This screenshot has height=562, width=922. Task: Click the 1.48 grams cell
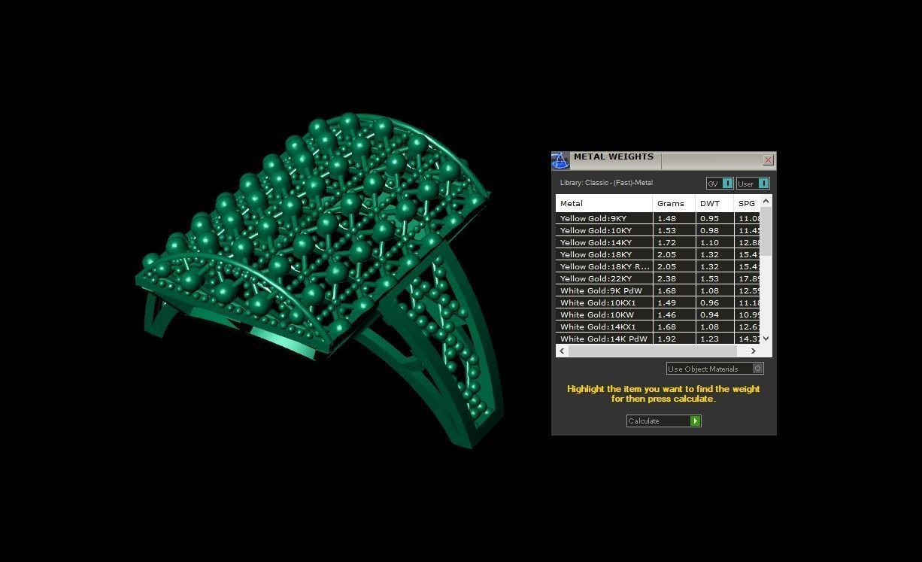[674, 218]
